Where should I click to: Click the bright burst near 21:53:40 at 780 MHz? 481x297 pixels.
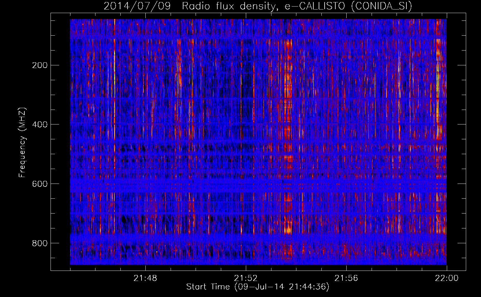click(288, 230)
